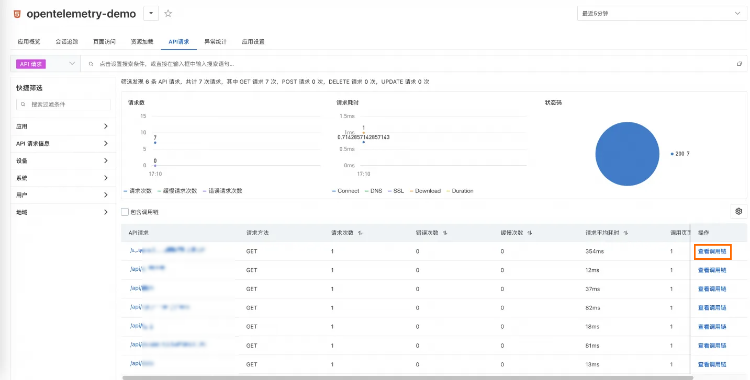Switch to the 异常统计 tab

[x=216, y=41]
